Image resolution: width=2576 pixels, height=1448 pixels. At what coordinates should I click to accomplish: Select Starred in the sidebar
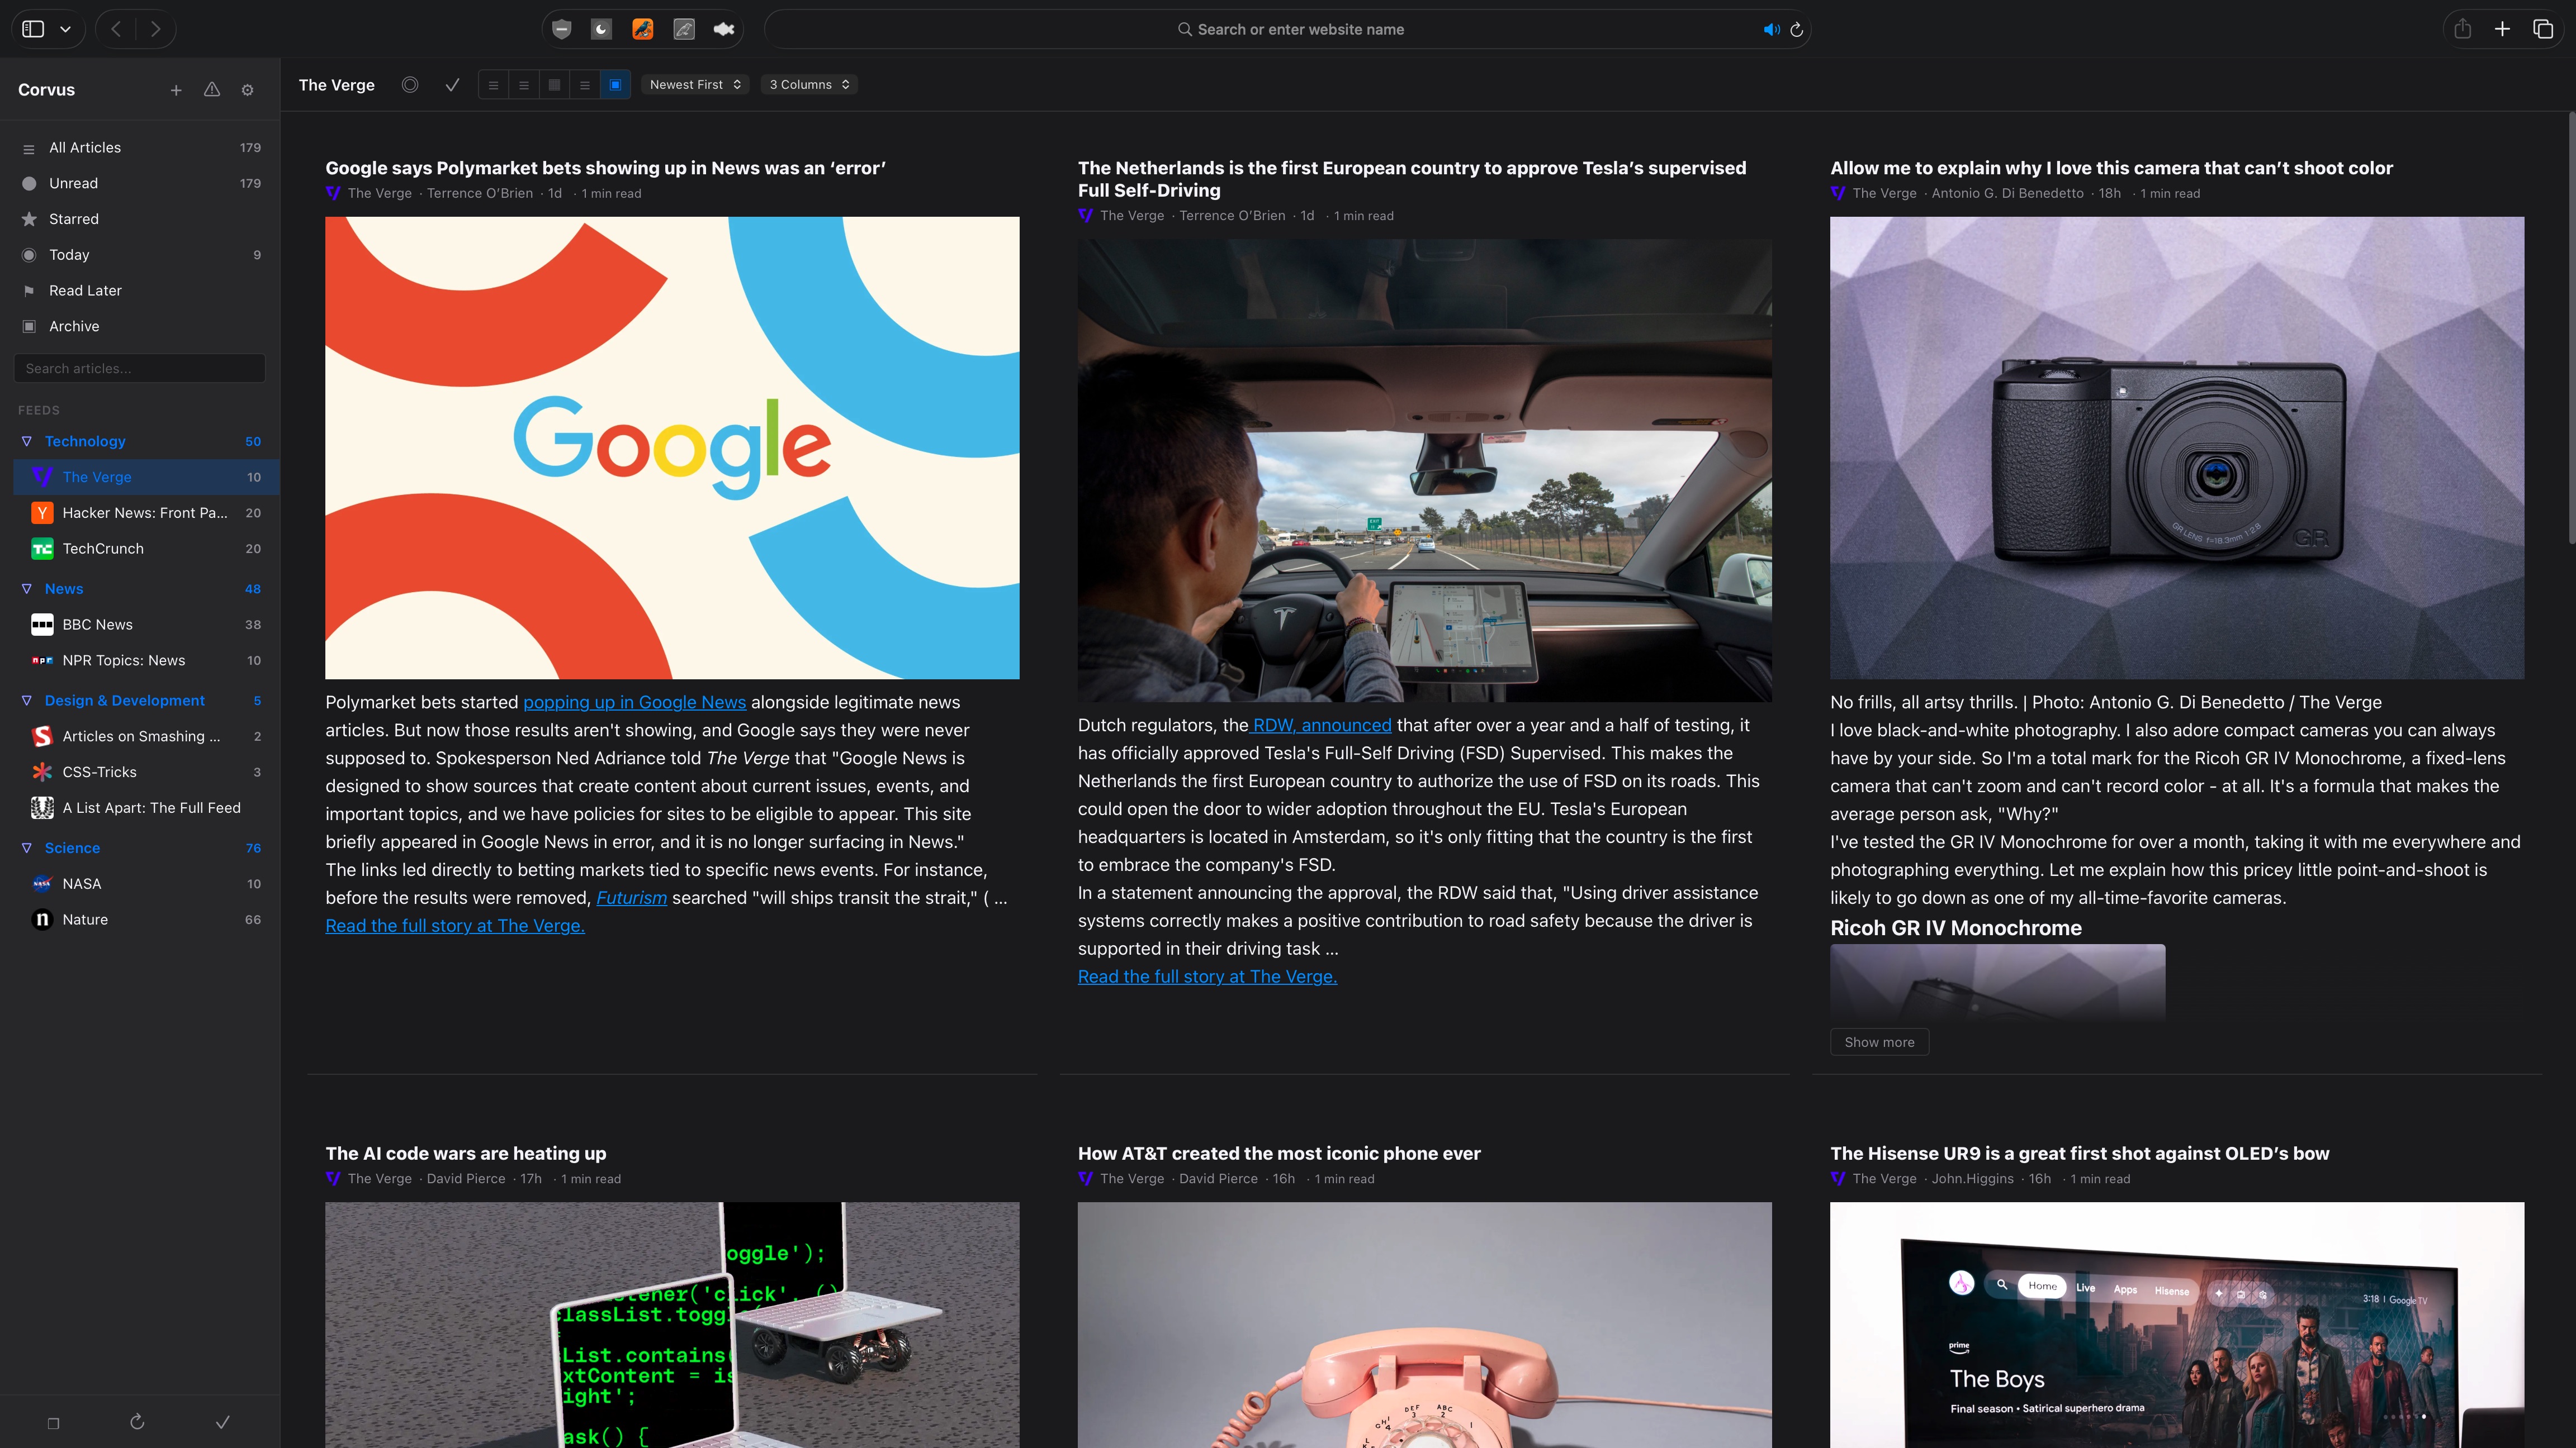click(x=73, y=218)
